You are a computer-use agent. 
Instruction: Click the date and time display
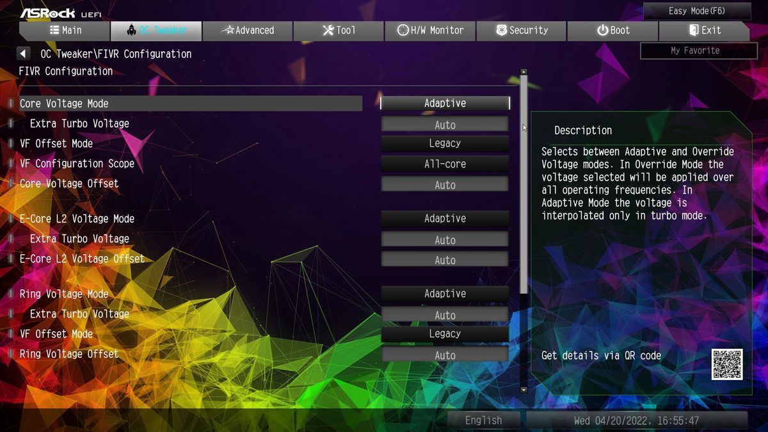click(636, 420)
